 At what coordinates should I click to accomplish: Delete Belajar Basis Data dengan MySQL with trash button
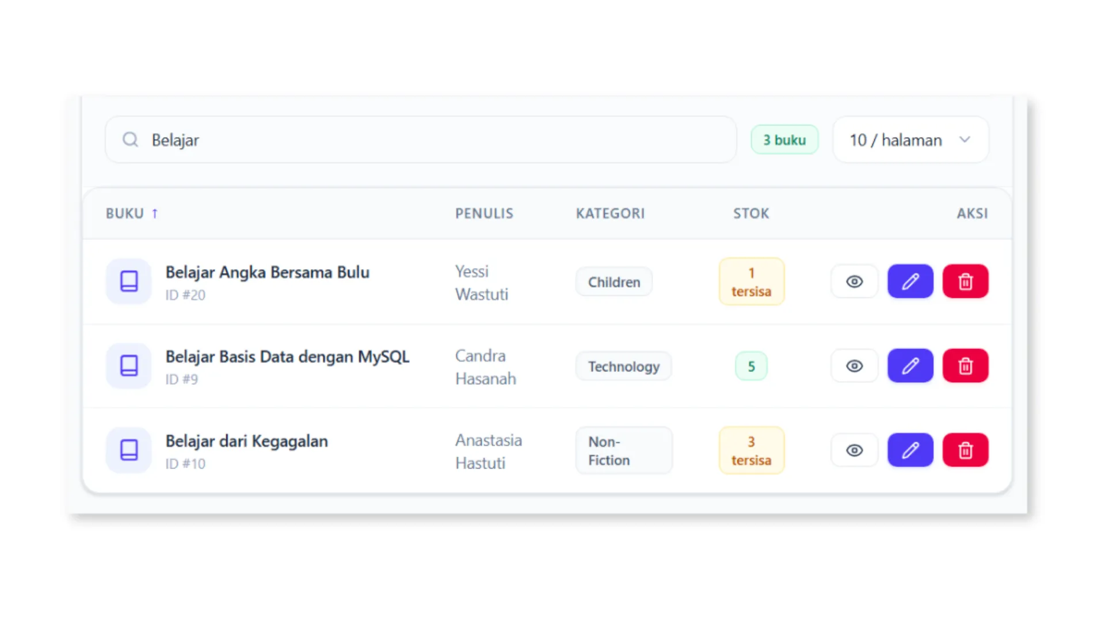click(x=966, y=366)
